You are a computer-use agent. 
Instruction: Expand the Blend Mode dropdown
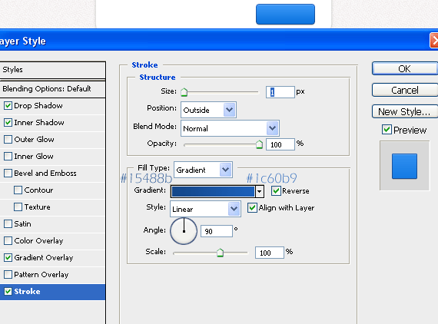(230, 128)
